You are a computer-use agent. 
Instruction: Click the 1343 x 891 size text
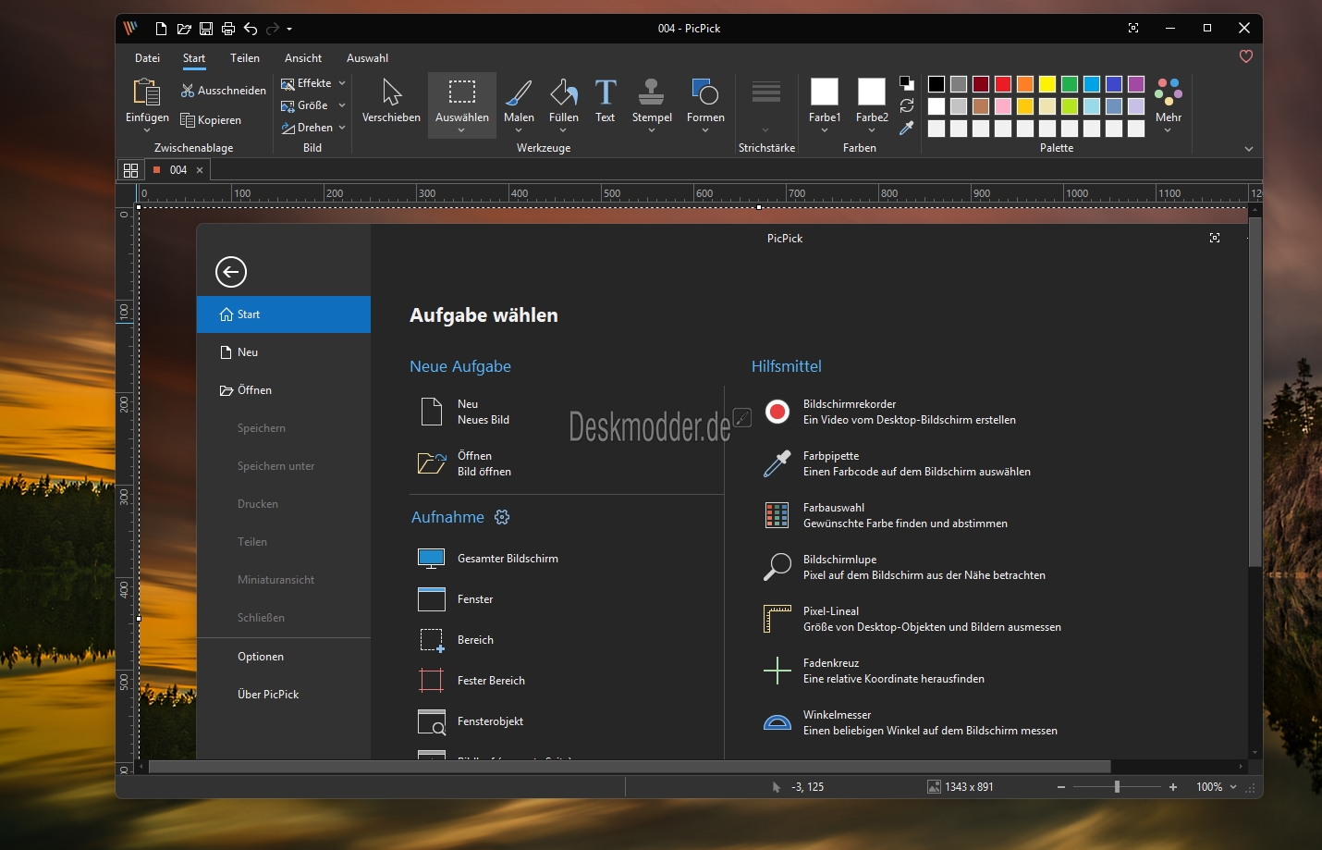coord(969,787)
